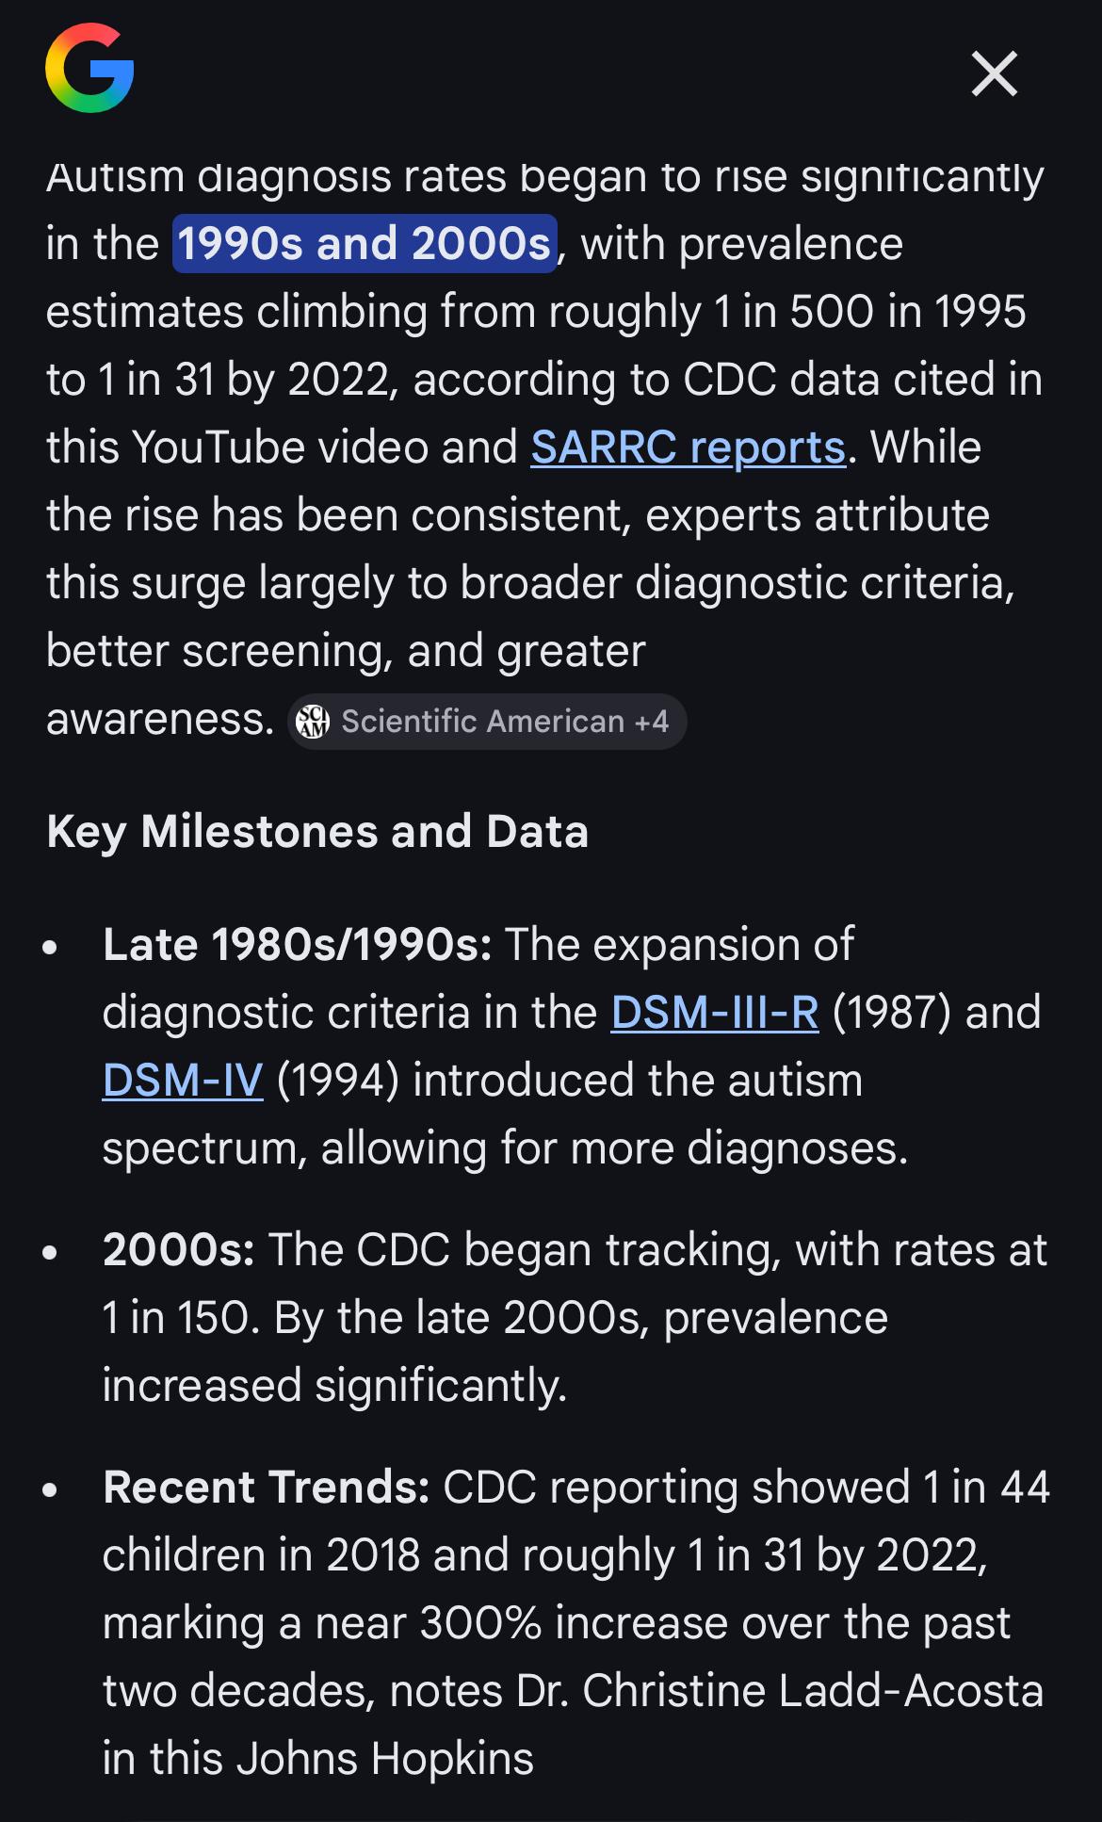
Task: Close the AI overview panel
Action: click(x=994, y=73)
